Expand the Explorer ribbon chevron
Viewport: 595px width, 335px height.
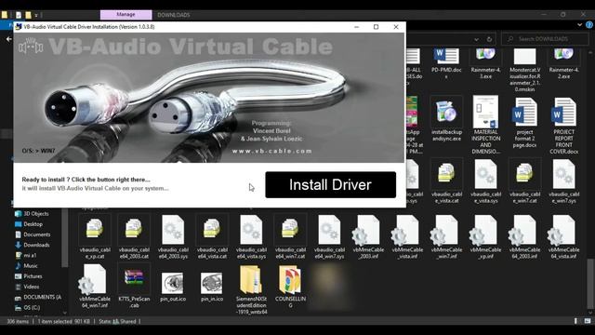pyautogui.click(x=579, y=25)
